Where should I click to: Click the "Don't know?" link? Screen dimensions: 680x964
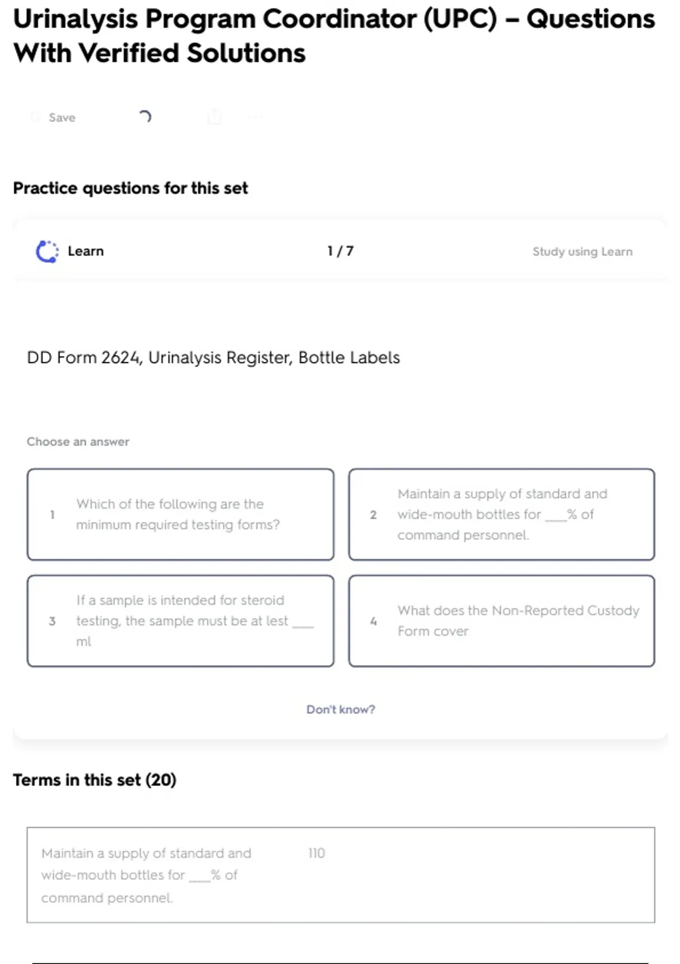tap(341, 709)
